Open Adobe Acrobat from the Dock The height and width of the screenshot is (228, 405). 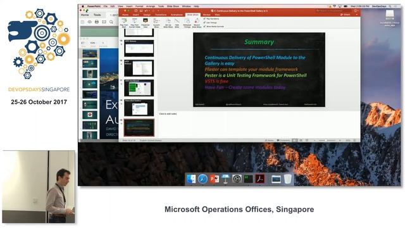[x=260, y=179]
